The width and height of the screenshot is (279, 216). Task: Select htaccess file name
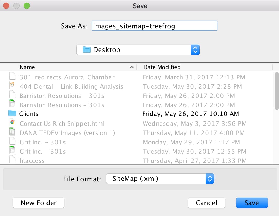(32, 161)
